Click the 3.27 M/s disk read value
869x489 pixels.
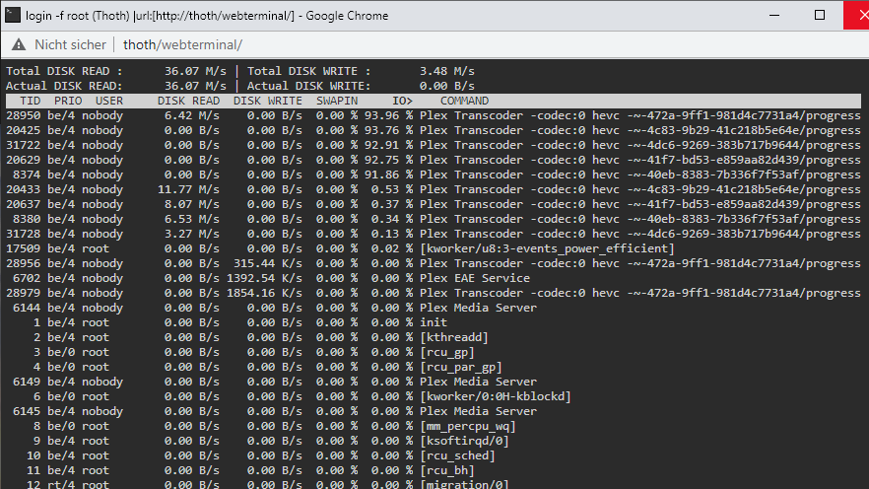click(192, 234)
